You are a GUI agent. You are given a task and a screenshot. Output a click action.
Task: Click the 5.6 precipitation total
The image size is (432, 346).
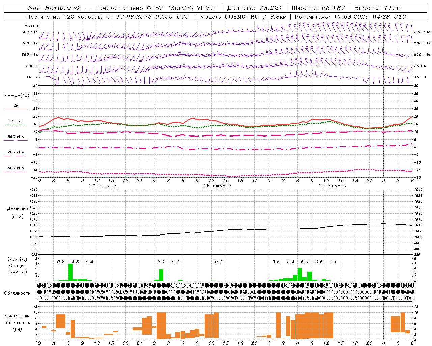click(305, 262)
